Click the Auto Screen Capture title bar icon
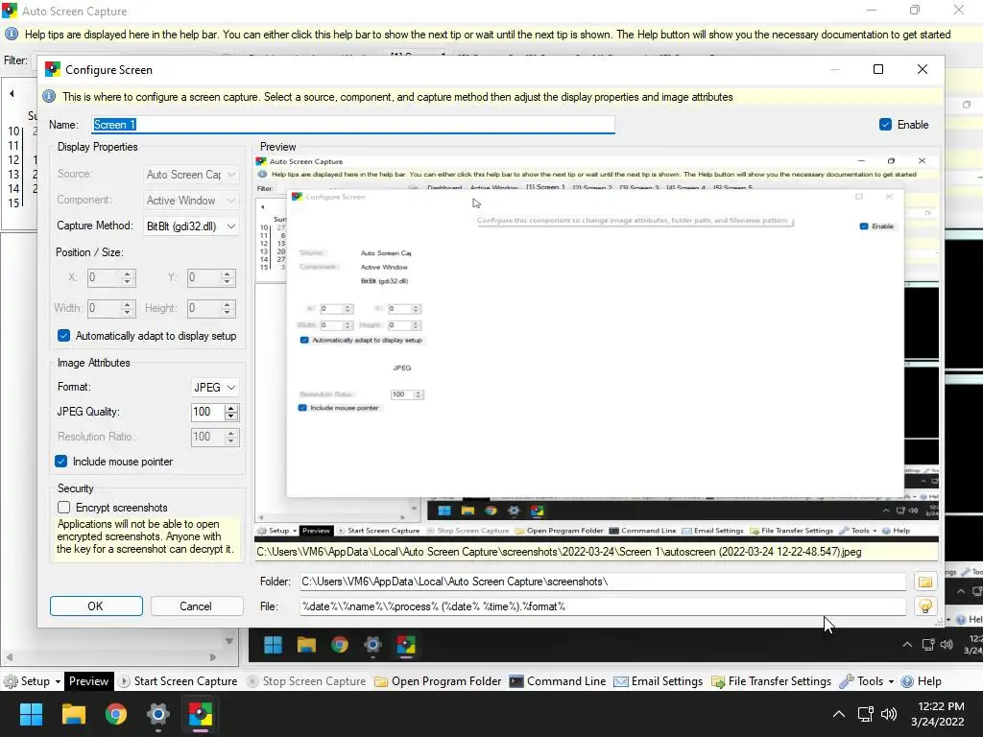This screenshot has width=983, height=737. (10, 11)
